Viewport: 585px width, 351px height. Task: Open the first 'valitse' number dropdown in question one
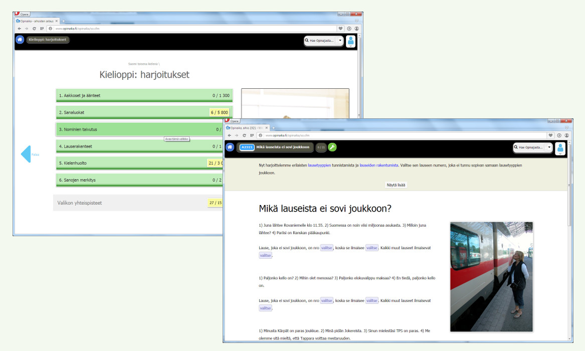326,248
